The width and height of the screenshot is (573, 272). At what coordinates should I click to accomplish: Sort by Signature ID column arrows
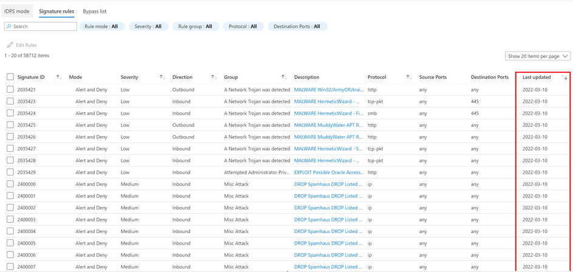click(x=59, y=77)
